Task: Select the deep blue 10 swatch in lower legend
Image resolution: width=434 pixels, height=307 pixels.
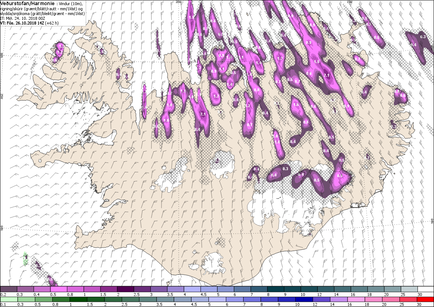Action: coord(304,300)
